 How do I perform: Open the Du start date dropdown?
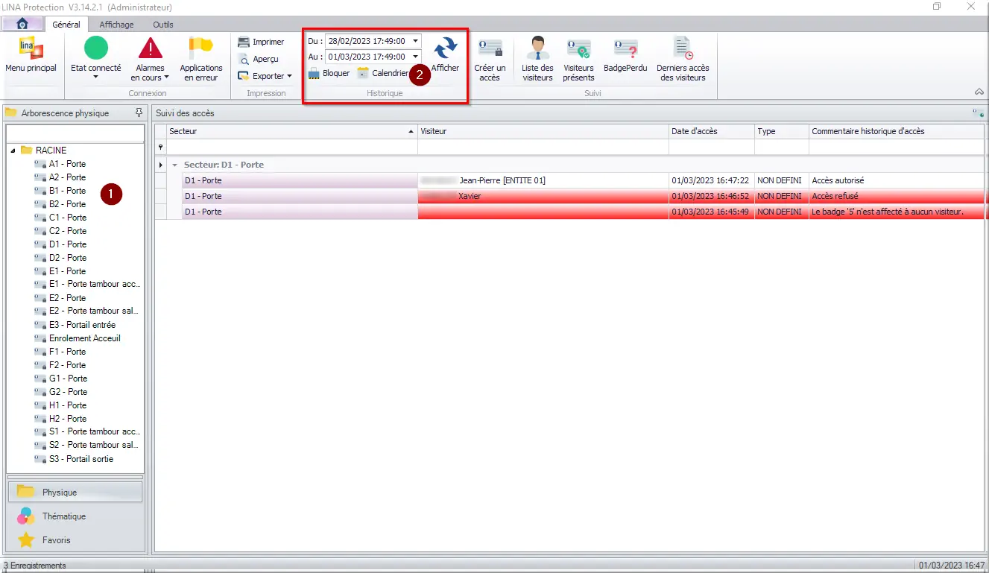[x=415, y=41]
